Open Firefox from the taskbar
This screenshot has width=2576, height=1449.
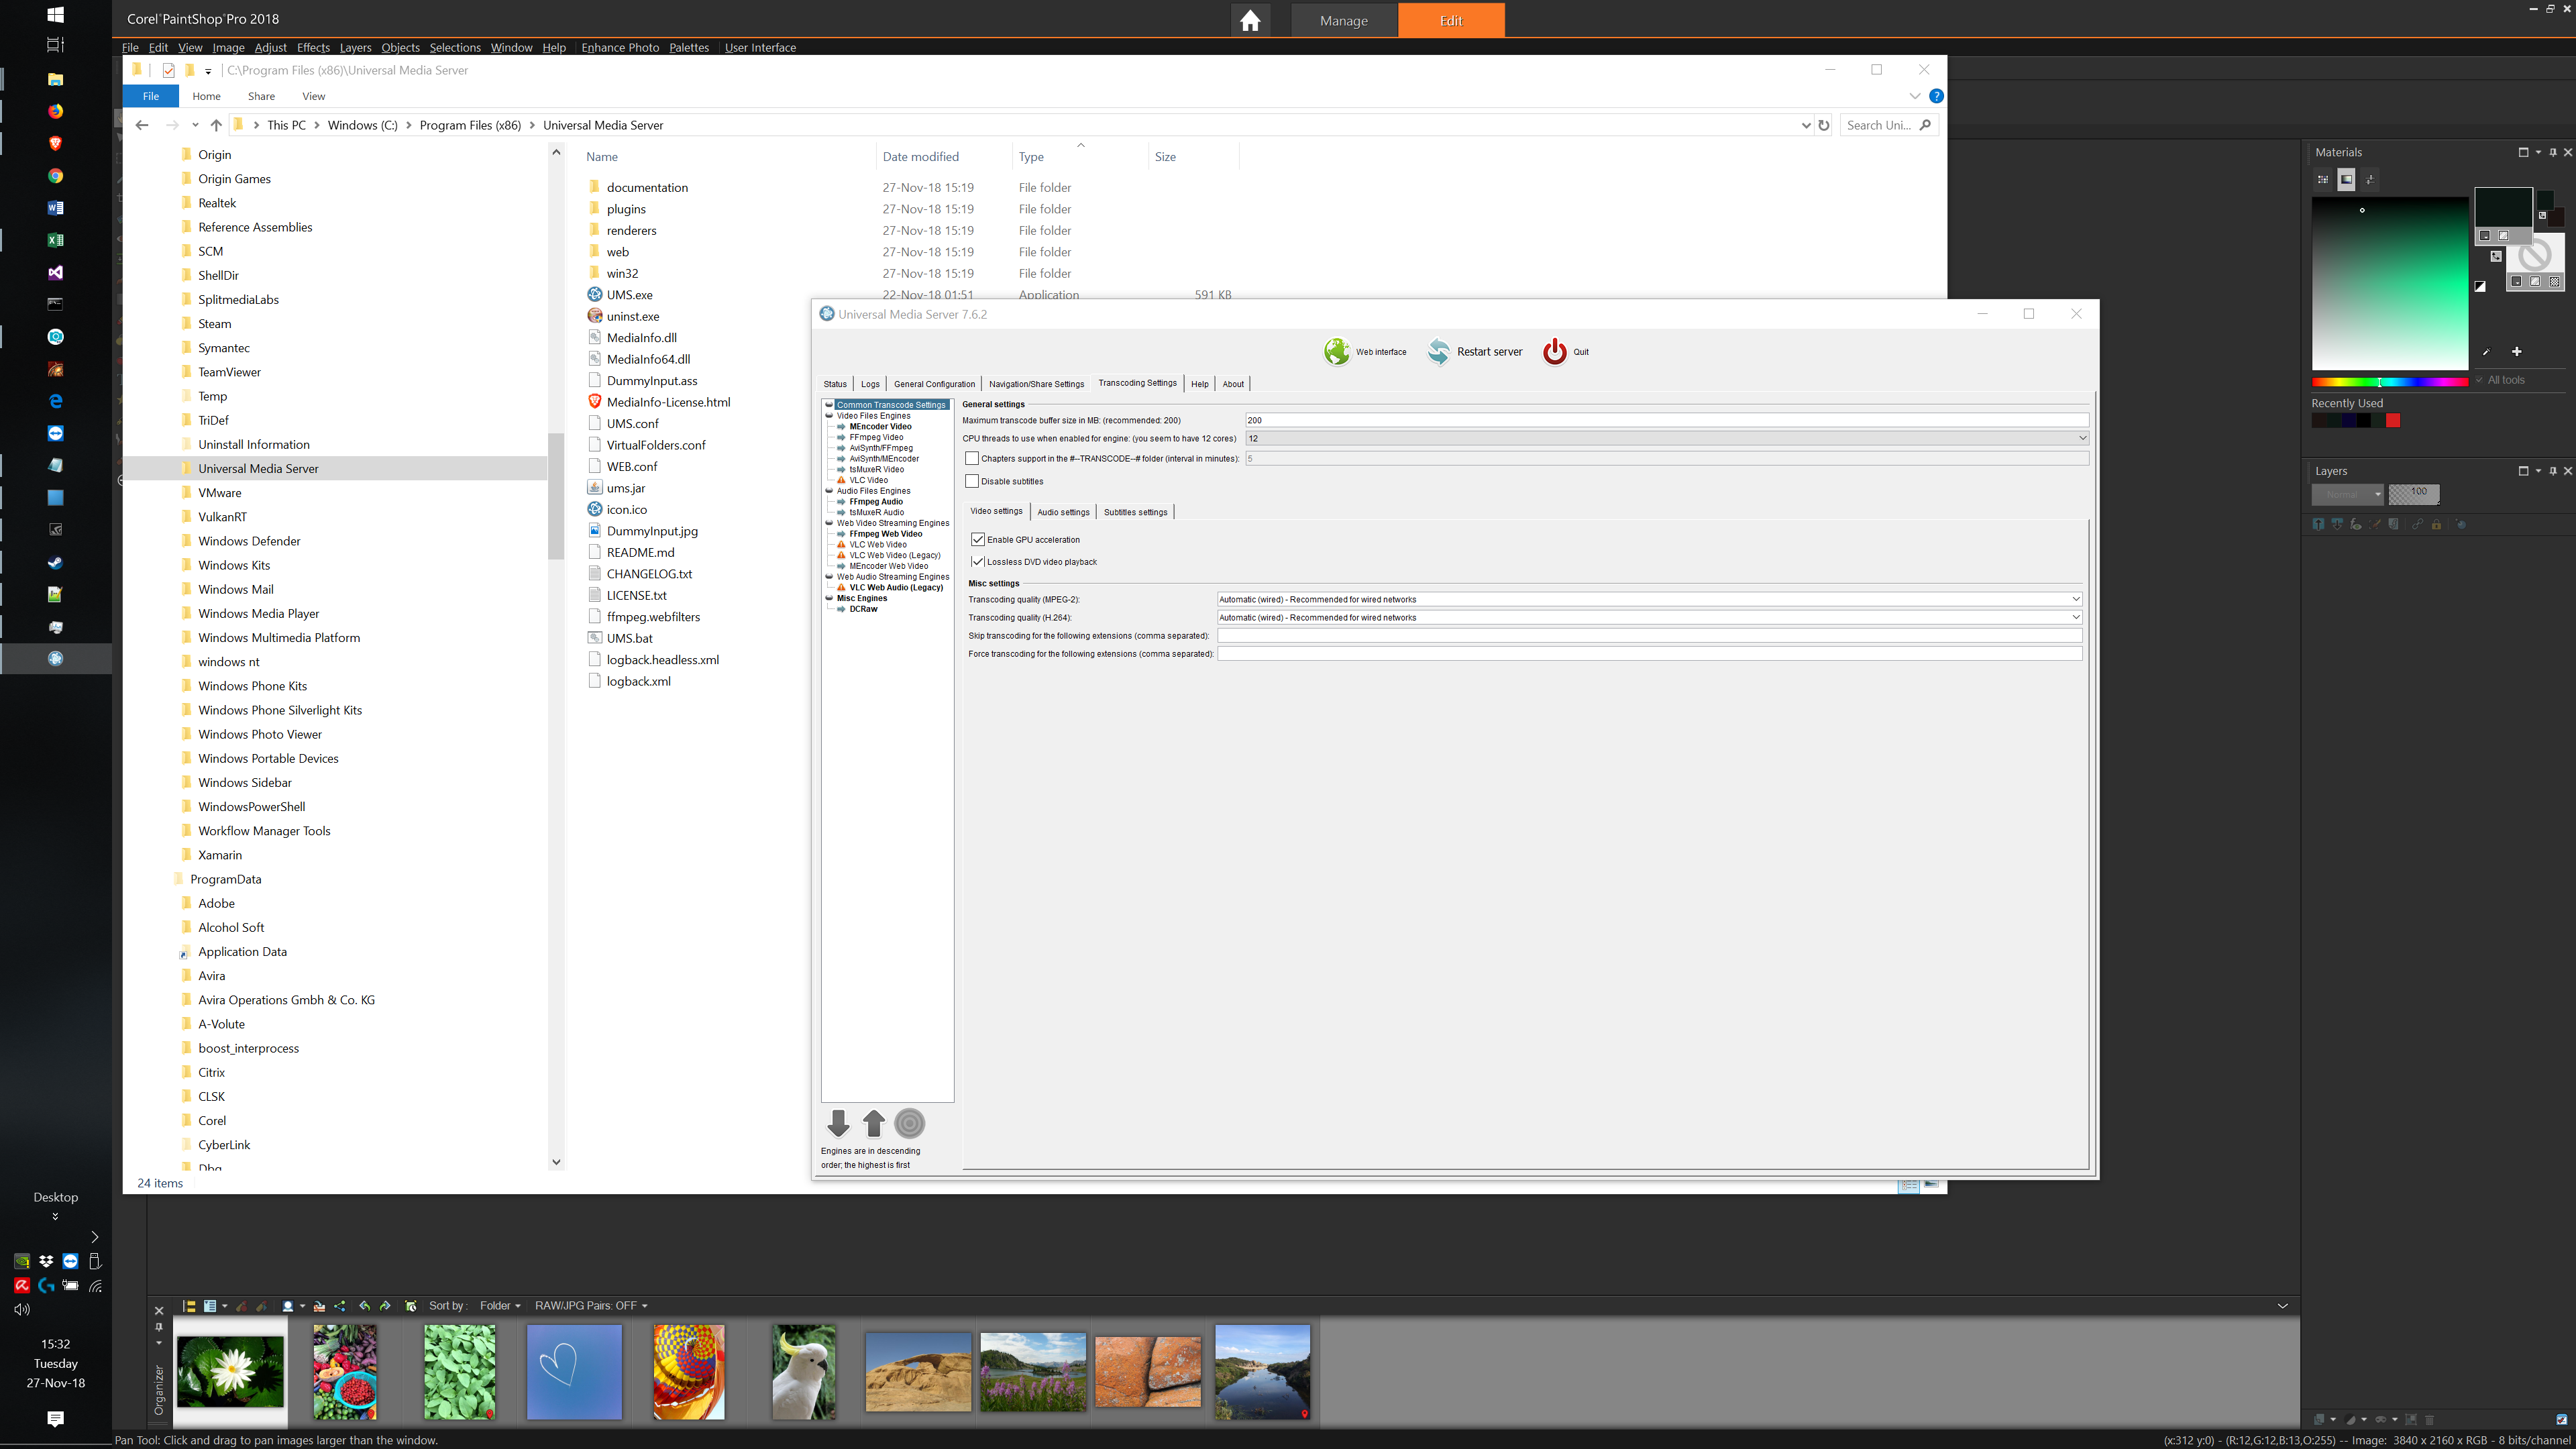coord(56,111)
